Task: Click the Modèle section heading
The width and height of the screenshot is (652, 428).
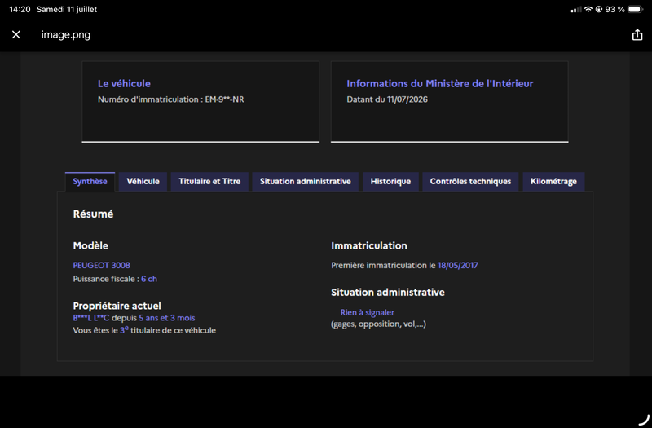Action: click(x=90, y=246)
